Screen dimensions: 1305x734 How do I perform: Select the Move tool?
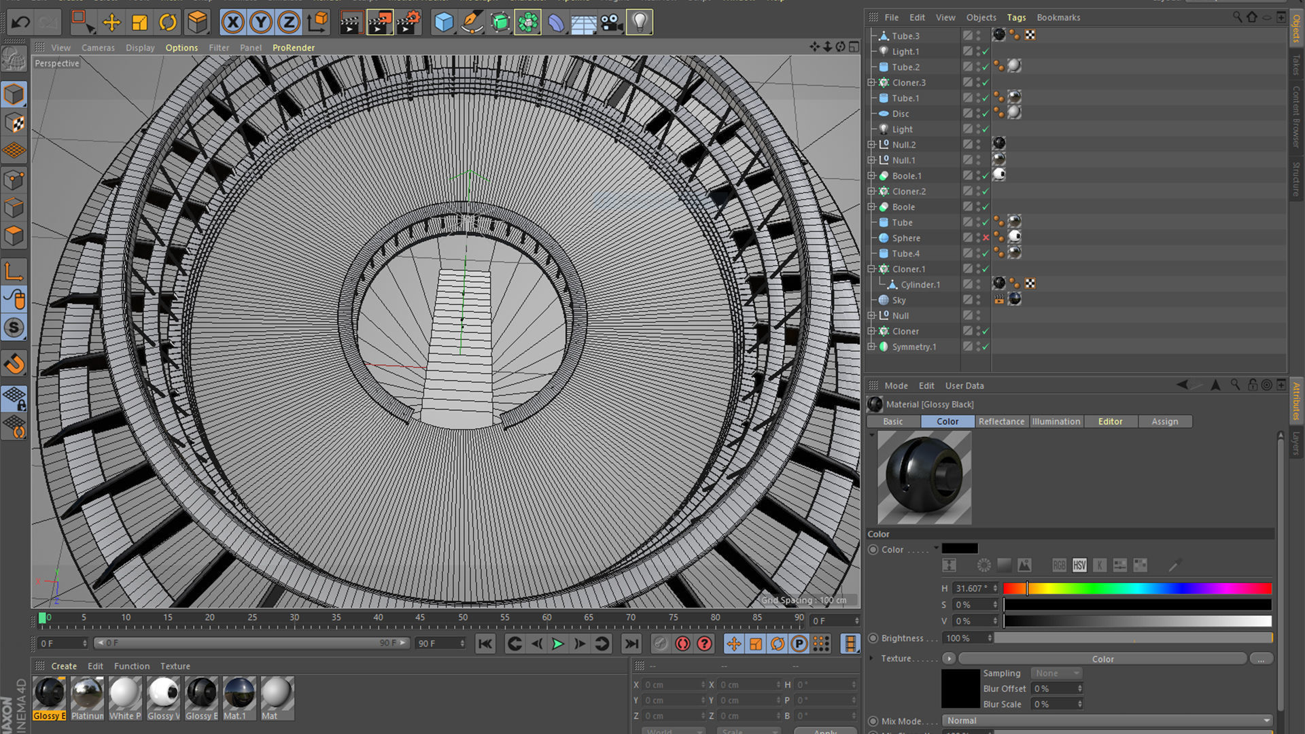tap(111, 22)
